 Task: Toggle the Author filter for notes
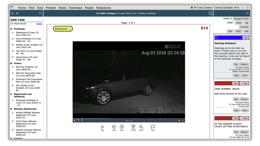238,31
